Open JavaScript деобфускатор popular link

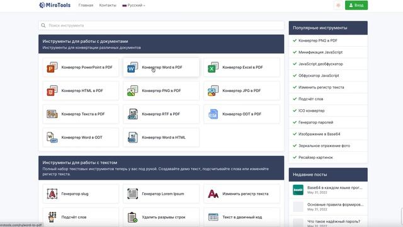click(321, 64)
